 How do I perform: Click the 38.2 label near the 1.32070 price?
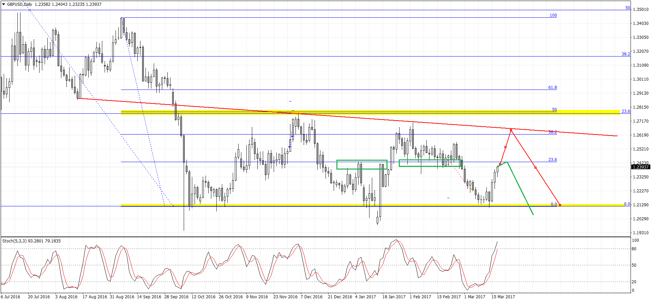coord(626,54)
